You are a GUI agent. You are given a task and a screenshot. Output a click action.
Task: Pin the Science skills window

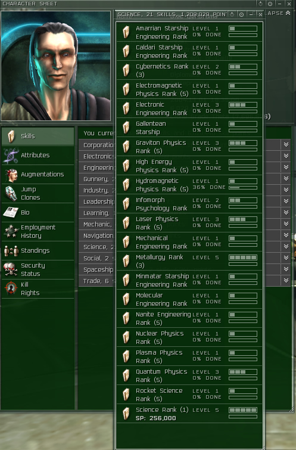click(x=241, y=14)
